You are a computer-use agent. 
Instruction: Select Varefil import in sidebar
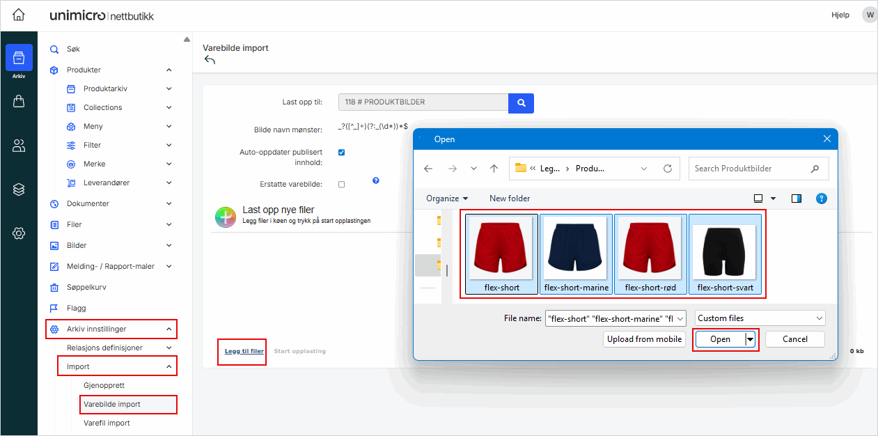pos(107,423)
